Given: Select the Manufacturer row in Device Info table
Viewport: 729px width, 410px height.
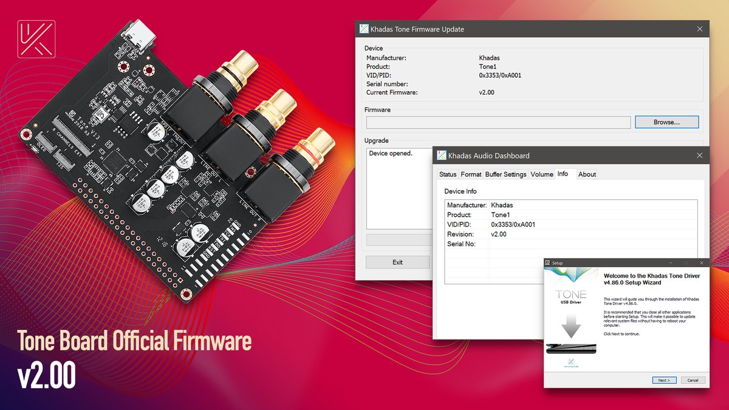Looking at the screenshot, I should coord(571,205).
